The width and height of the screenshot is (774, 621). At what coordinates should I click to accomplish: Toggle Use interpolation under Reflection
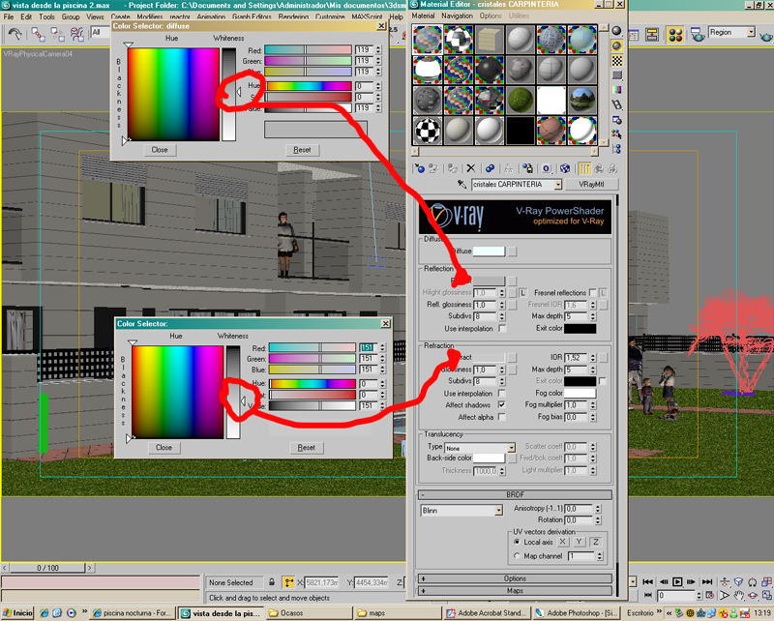point(502,328)
